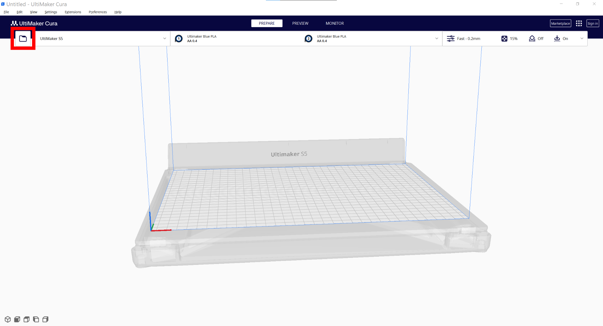Open the Help menu

(x=118, y=12)
